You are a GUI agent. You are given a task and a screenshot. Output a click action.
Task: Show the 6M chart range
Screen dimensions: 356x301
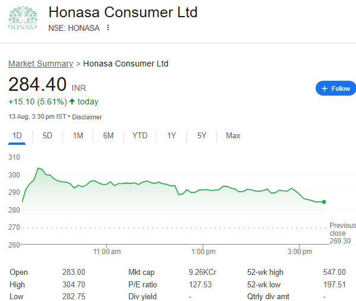point(109,136)
